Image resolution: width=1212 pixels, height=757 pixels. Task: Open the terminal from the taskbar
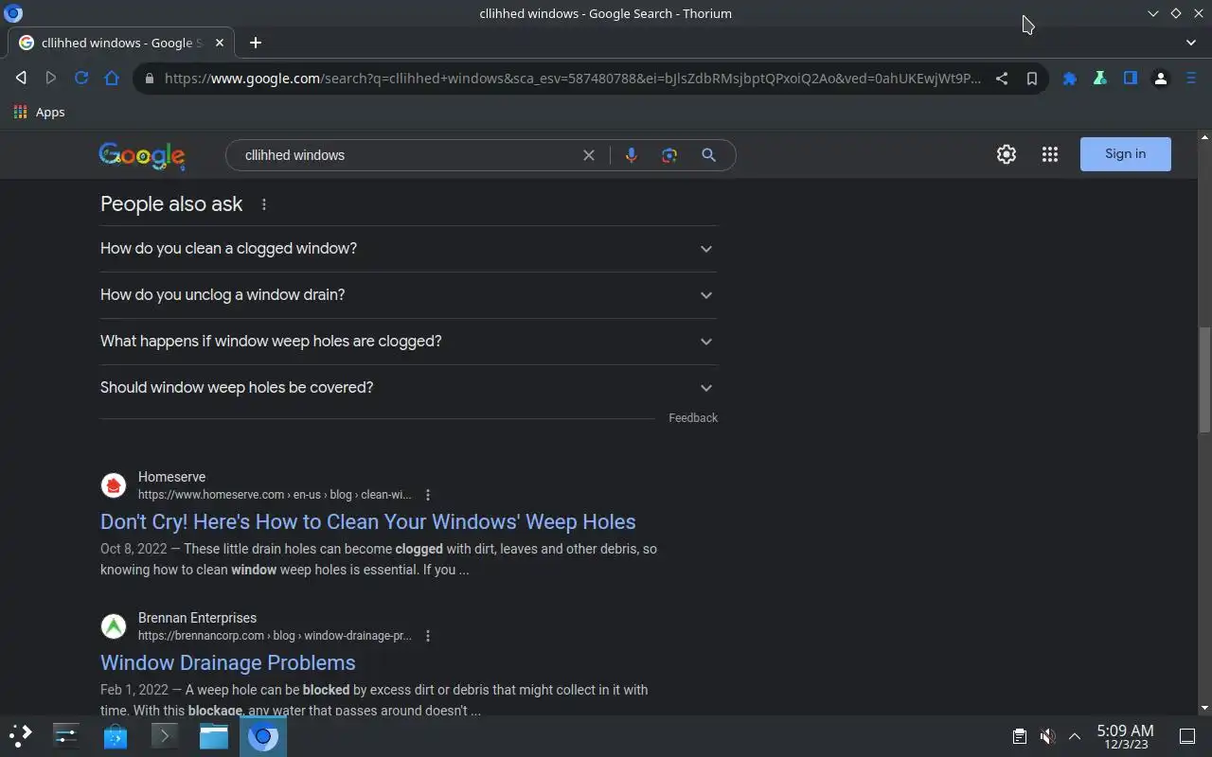pos(165,735)
